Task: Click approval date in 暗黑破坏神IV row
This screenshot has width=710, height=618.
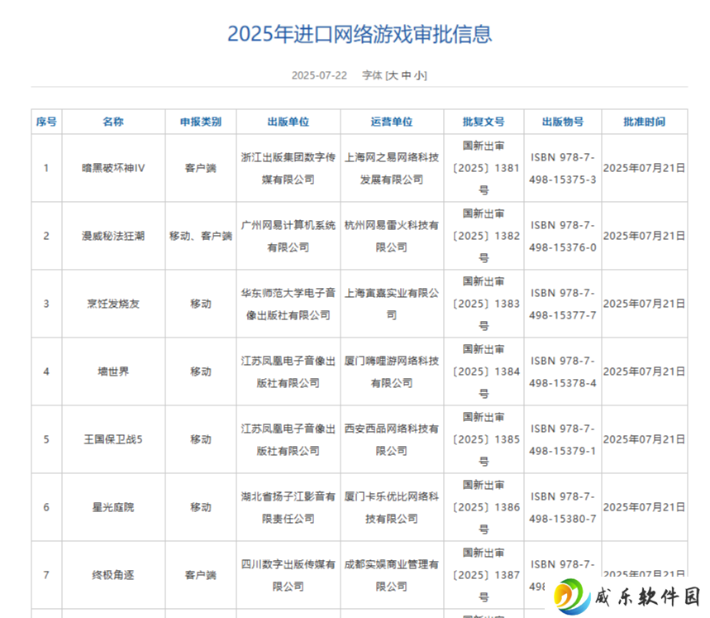Action: [644, 168]
